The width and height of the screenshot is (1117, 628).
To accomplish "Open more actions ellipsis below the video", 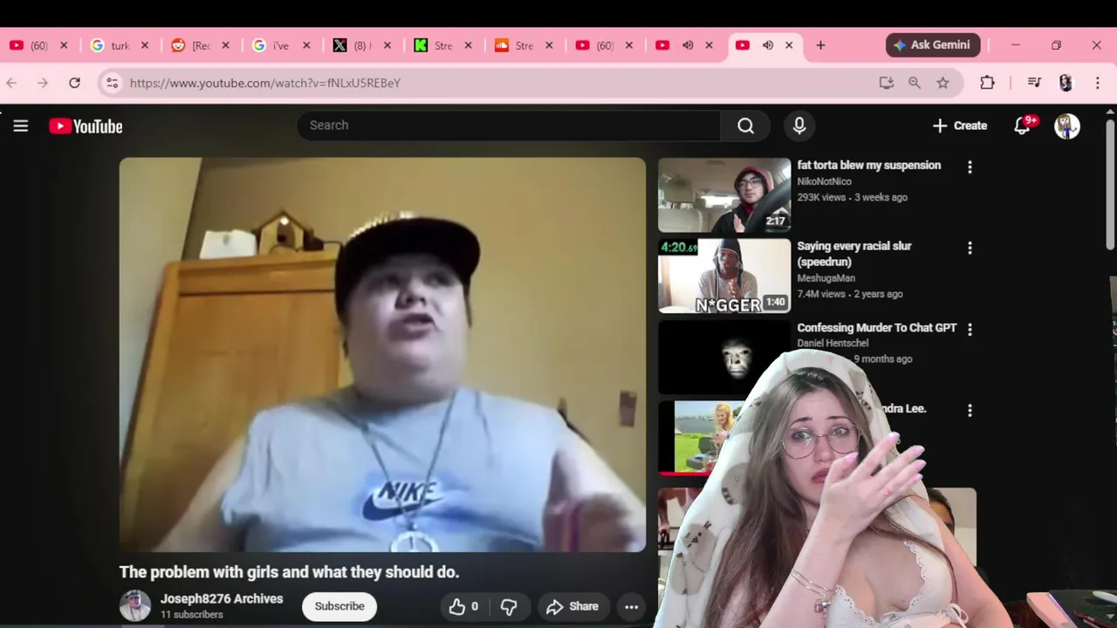I will [632, 606].
